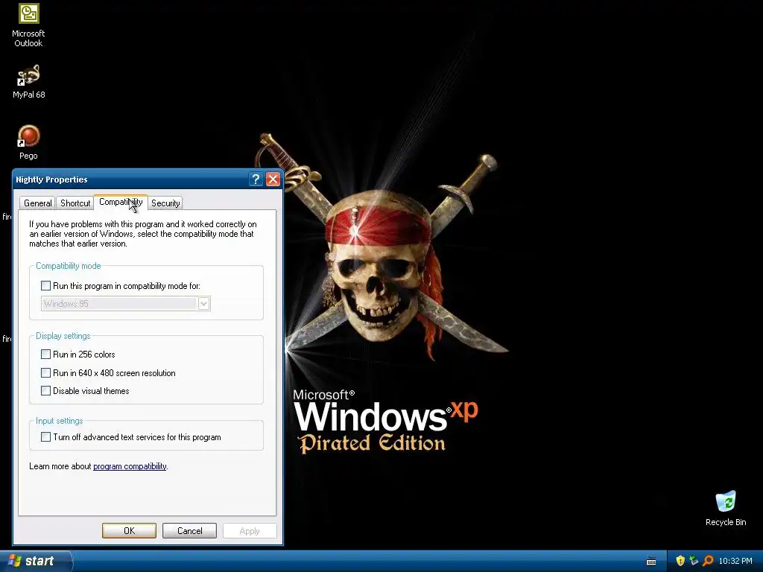Click the security shield tray icon
Image resolution: width=763 pixels, height=572 pixels.
click(x=680, y=561)
